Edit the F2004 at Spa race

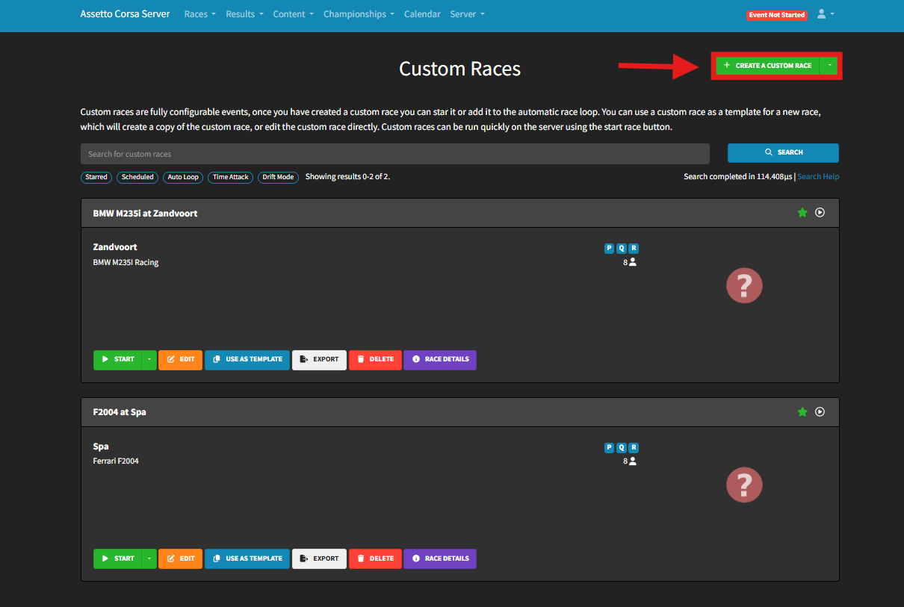pyautogui.click(x=180, y=558)
